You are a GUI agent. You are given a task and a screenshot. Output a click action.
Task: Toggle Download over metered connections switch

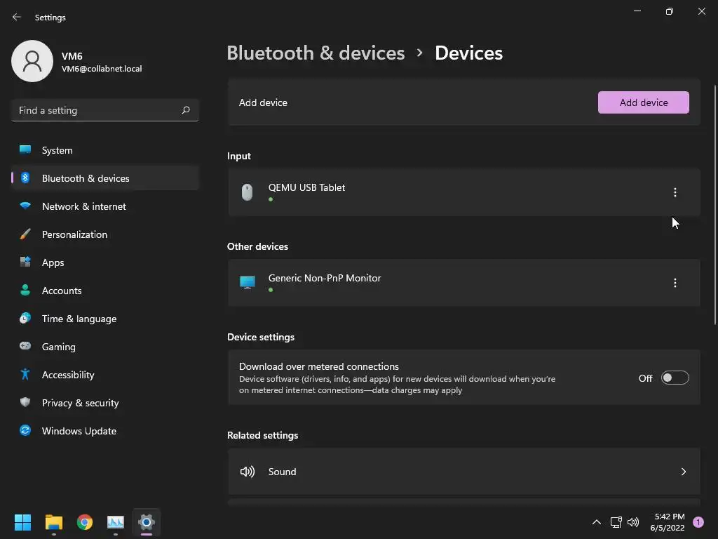coord(675,378)
